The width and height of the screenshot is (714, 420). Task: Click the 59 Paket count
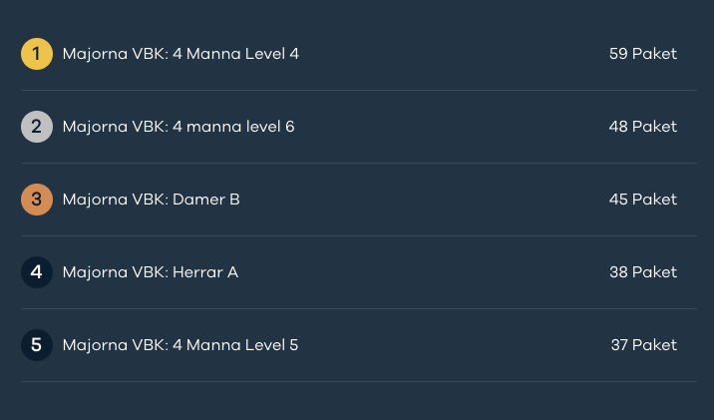click(643, 54)
